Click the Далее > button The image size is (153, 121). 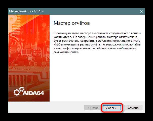[112, 108]
